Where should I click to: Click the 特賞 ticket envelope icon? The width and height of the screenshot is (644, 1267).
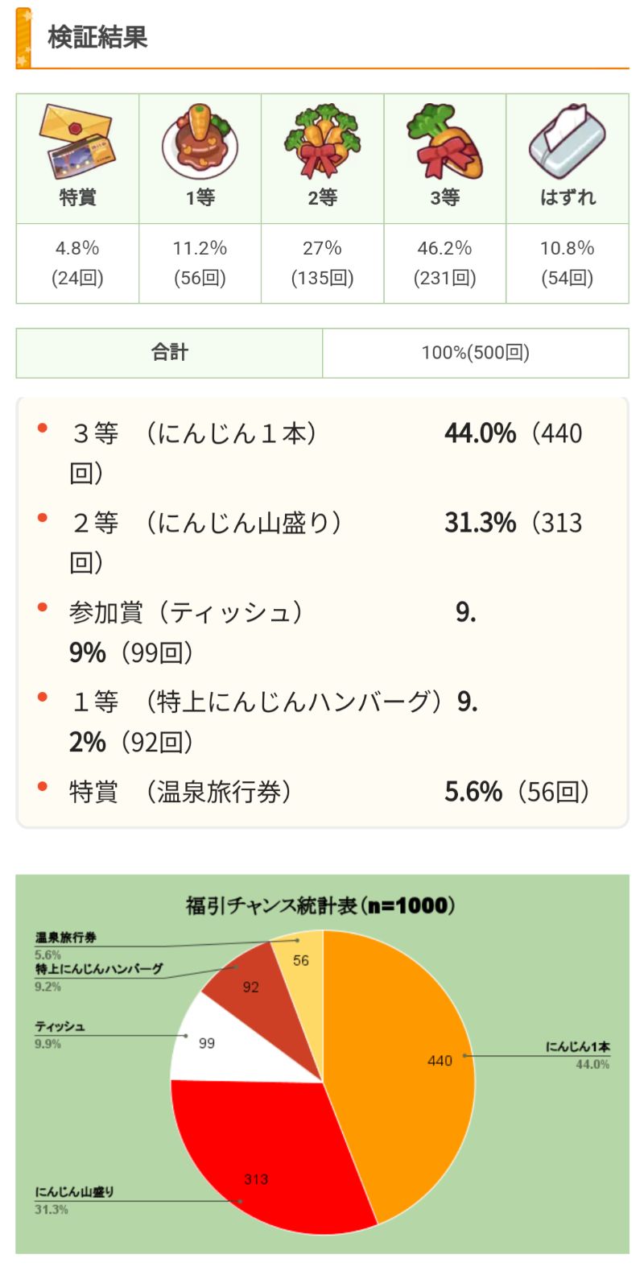77,142
